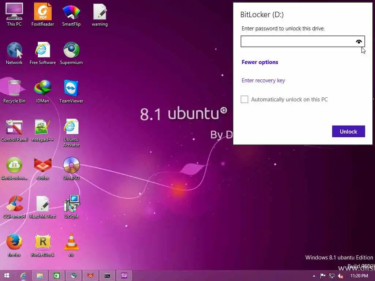Viewport: 375px width, 281px height.
Task: Open the Command Prompt taskbar button
Action: (107, 276)
